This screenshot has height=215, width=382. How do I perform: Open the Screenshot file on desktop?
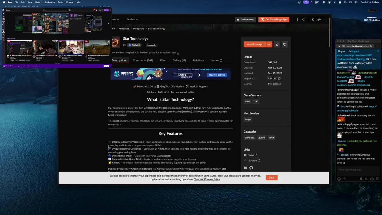(x=372, y=15)
